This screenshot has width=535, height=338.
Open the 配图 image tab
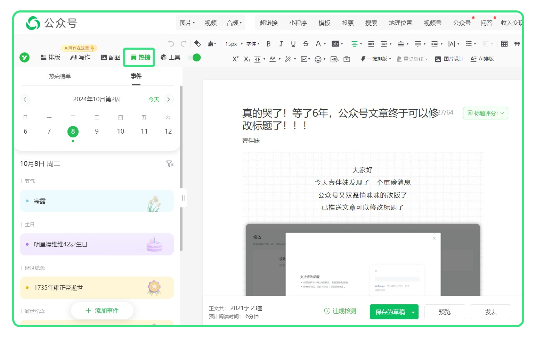pyautogui.click(x=111, y=57)
